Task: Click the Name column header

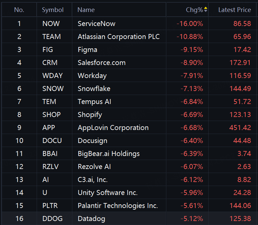Action: coord(86,10)
